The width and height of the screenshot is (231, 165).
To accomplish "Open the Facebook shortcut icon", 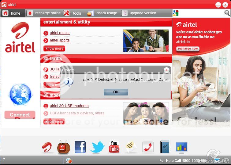I will [x=80, y=147].
